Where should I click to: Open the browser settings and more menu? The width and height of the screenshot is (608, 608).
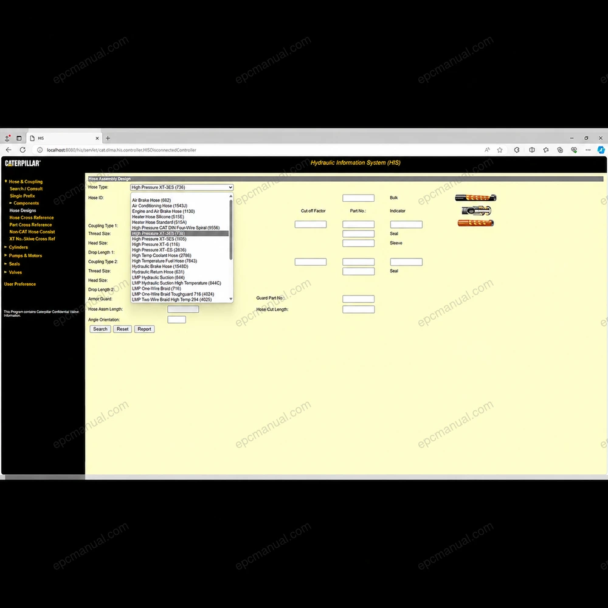[588, 150]
